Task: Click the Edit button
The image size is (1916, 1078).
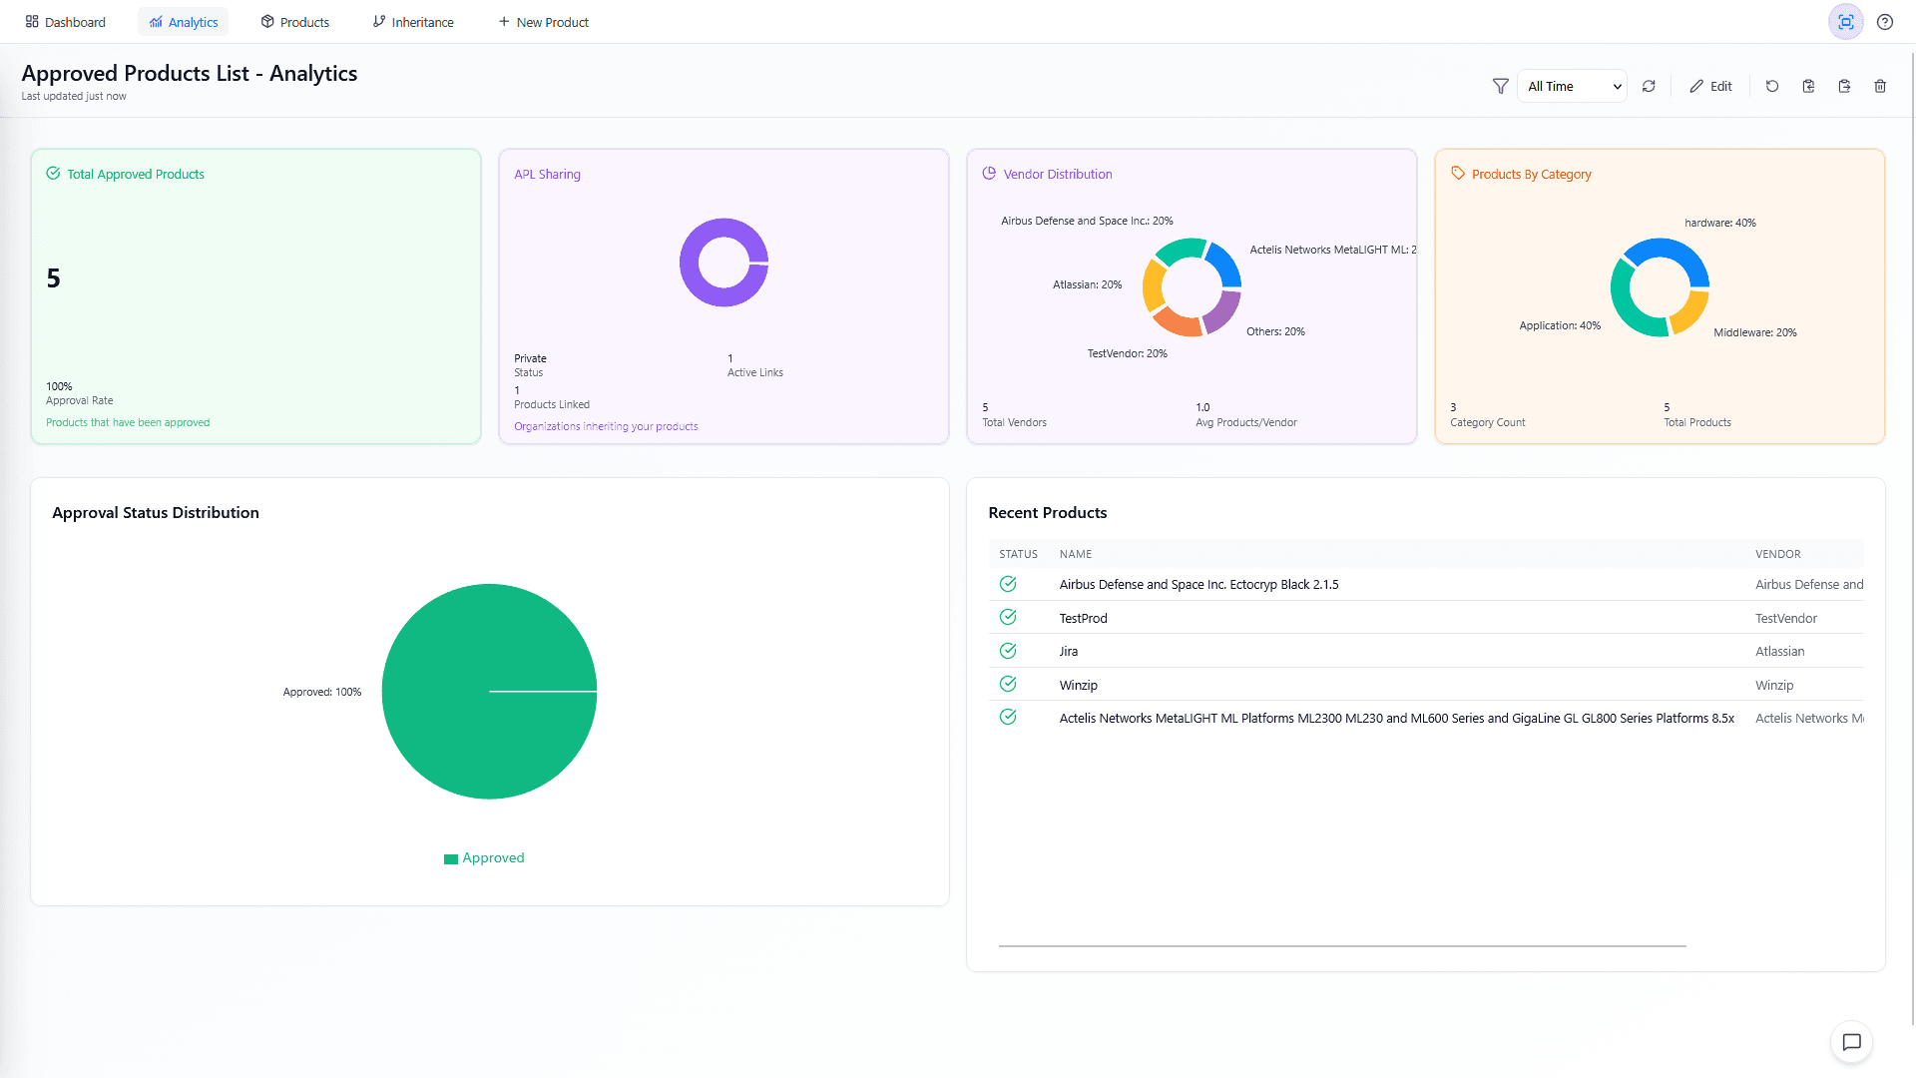Action: 1710,86
